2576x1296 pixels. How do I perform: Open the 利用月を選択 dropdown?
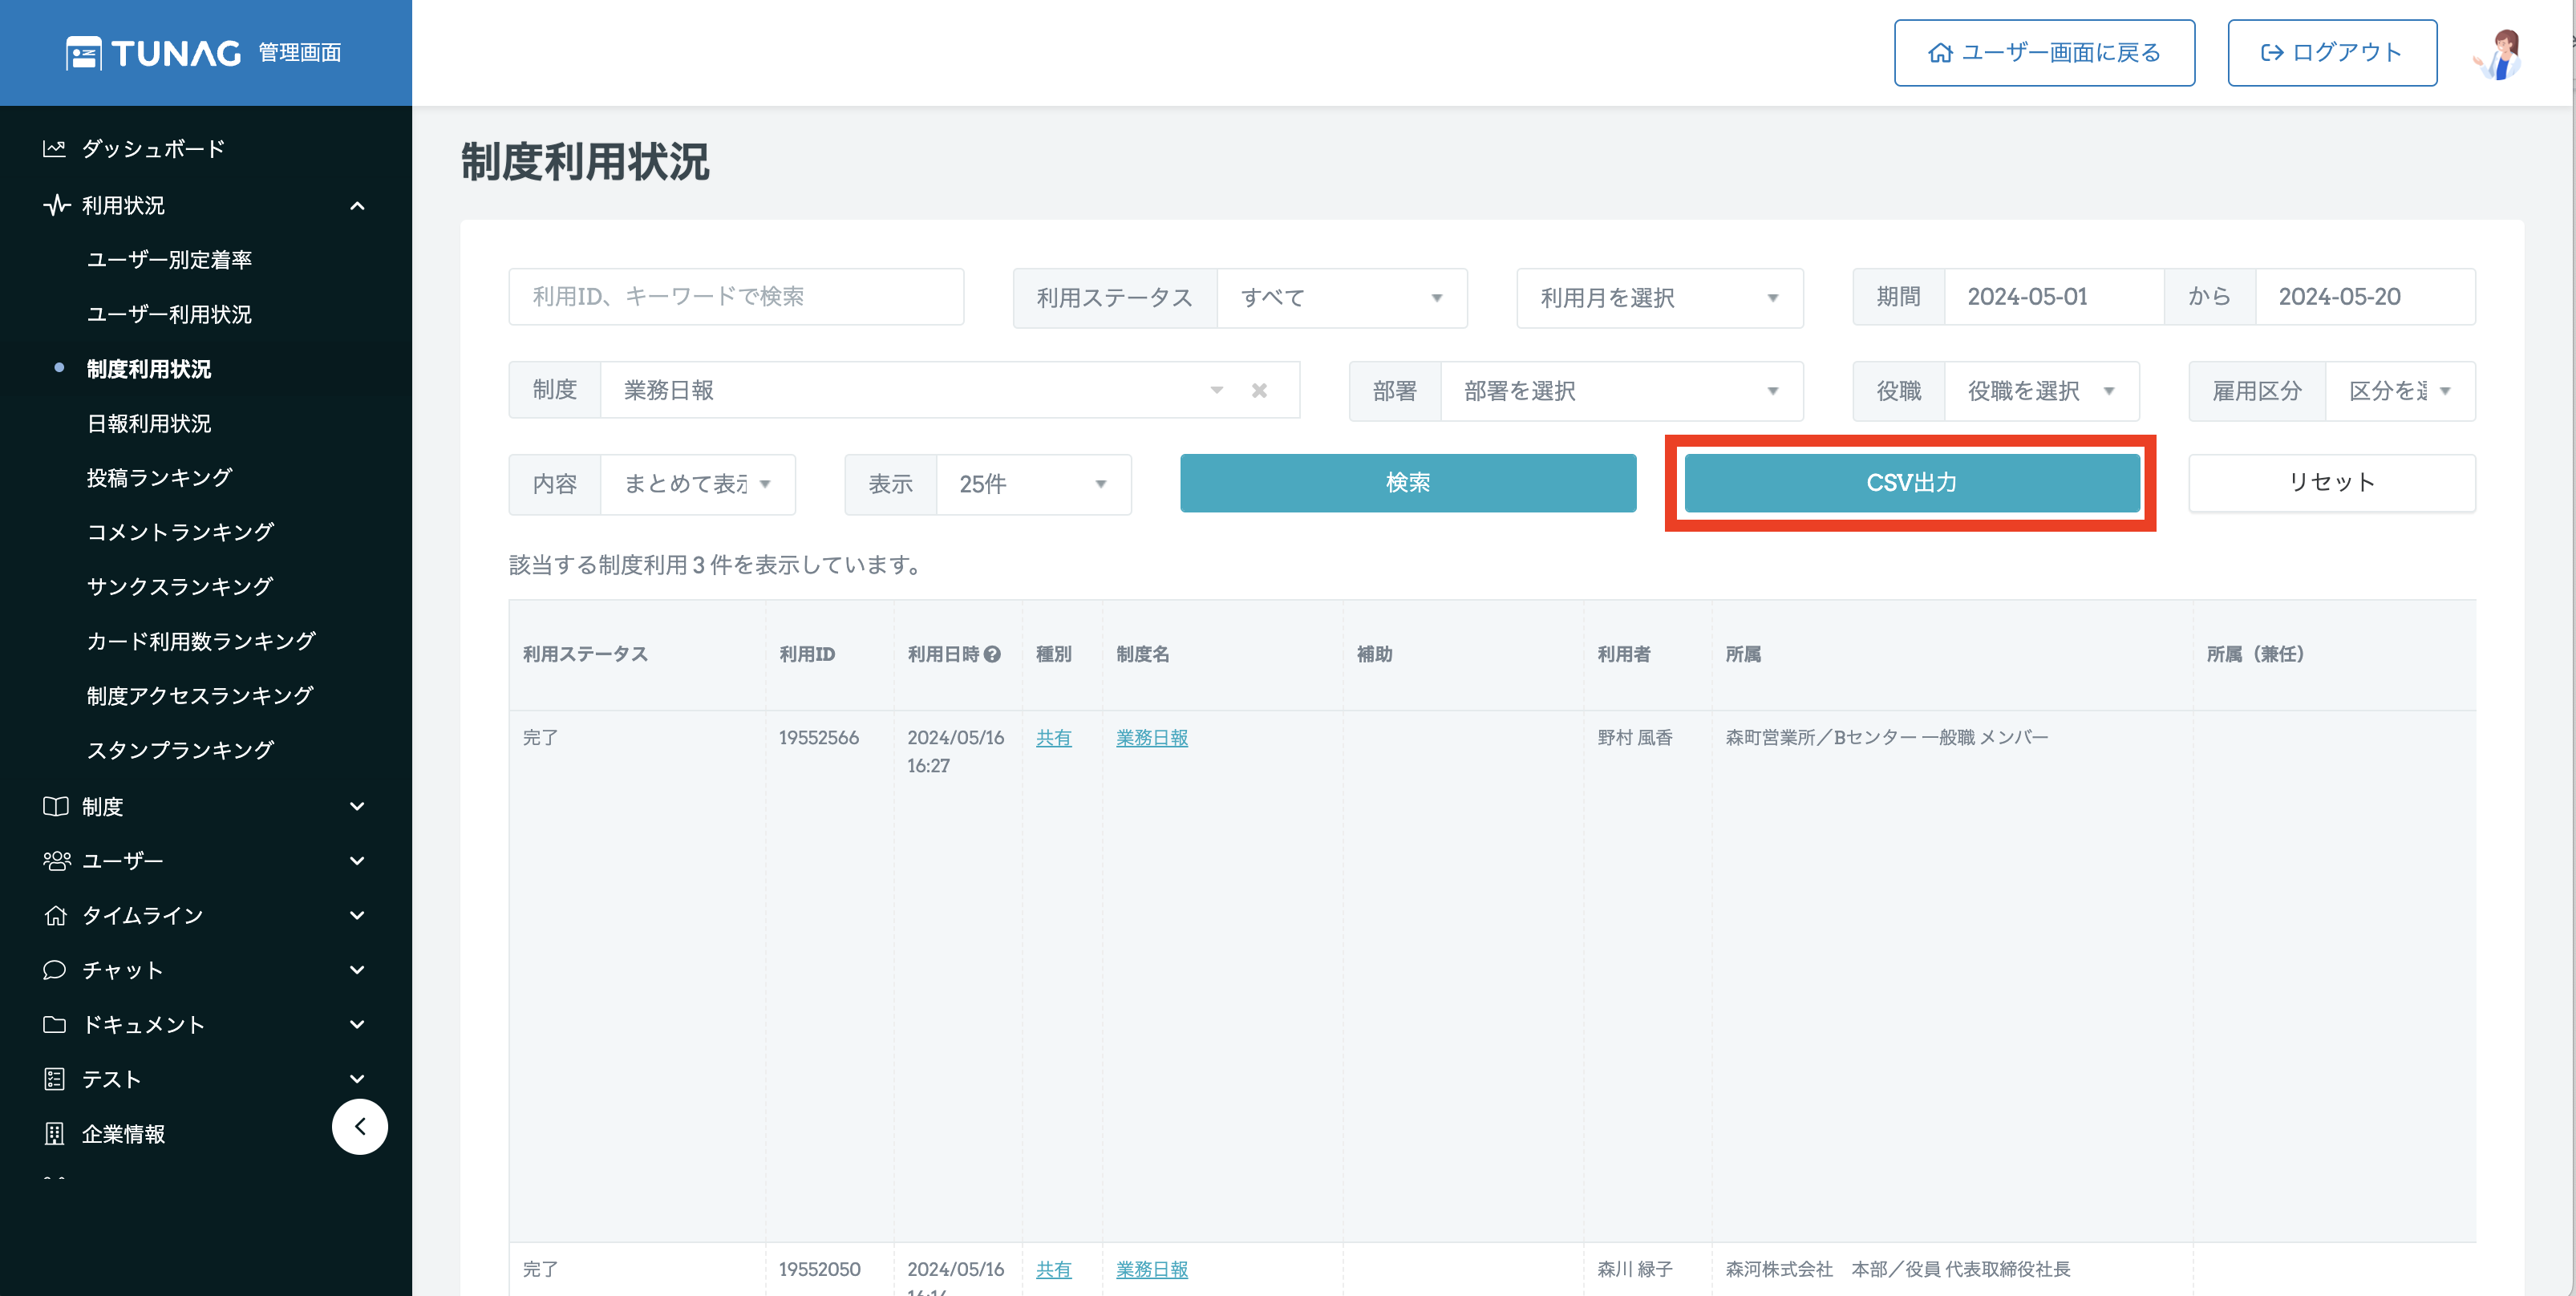click(x=1660, y=298)
